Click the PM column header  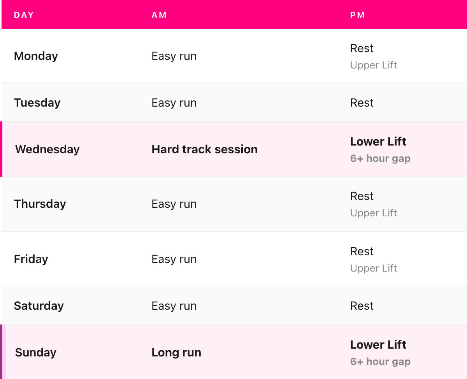point(358,15)
